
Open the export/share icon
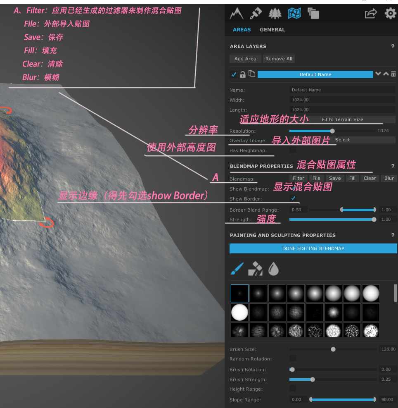pyautogui.click(x=371, y=13)
